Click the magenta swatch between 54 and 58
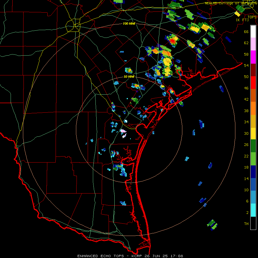258x258 pixels. (x=253, y=57)
